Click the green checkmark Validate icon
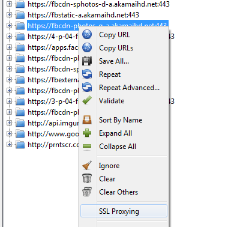Screen dimensions: 231x227 point(87,100)
